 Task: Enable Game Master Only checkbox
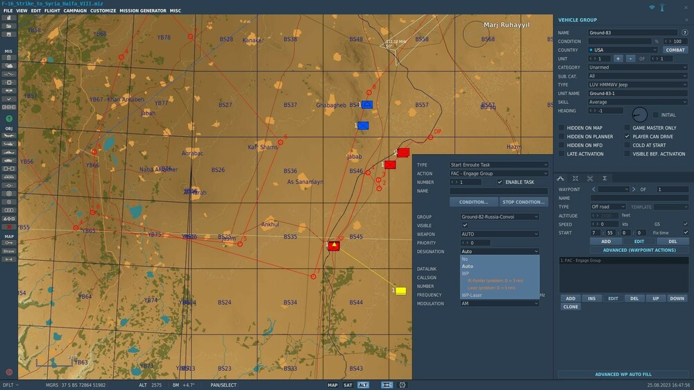tap(627, 128)
